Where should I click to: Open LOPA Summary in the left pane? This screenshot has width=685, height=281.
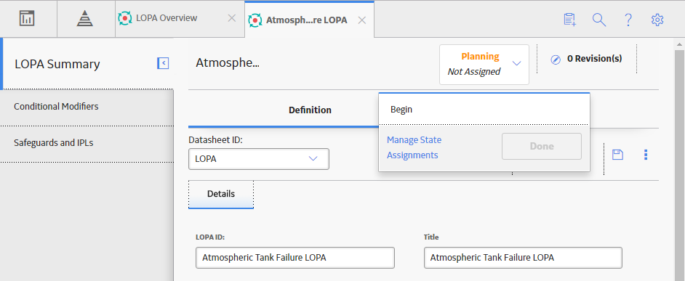(57, 64)
